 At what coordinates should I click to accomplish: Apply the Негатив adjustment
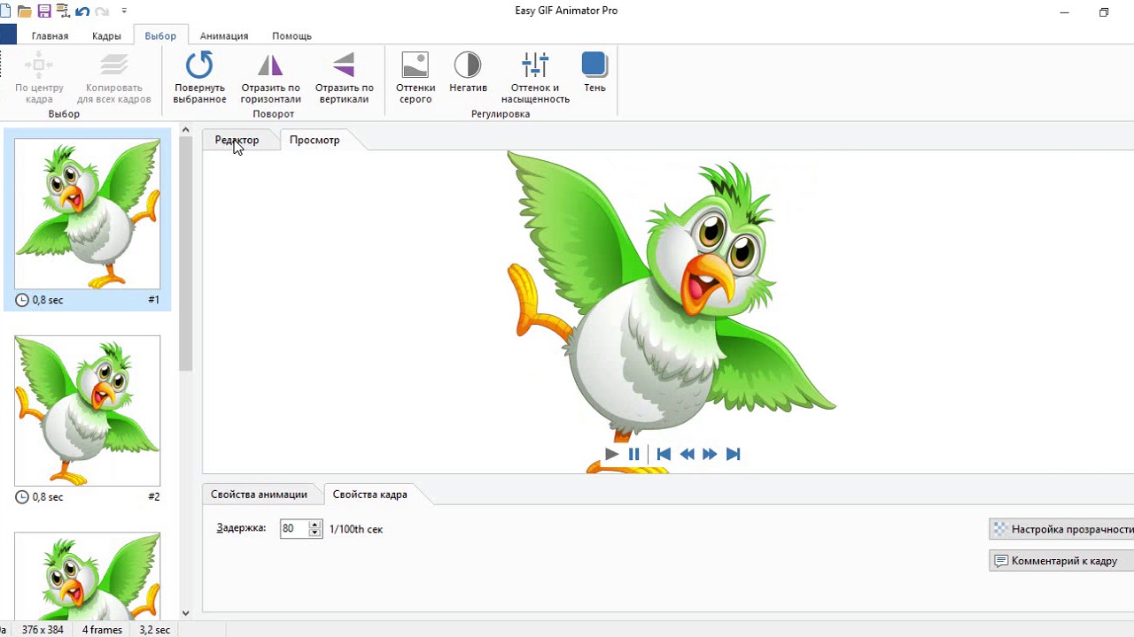pyautogui.click(x=468, y=73)
